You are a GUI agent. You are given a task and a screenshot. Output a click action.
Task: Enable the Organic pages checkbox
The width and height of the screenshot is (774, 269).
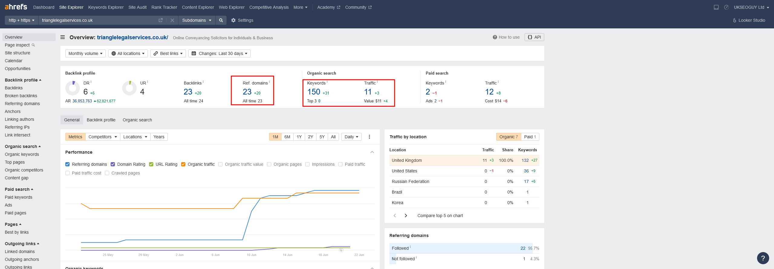[x=269, y=164]
